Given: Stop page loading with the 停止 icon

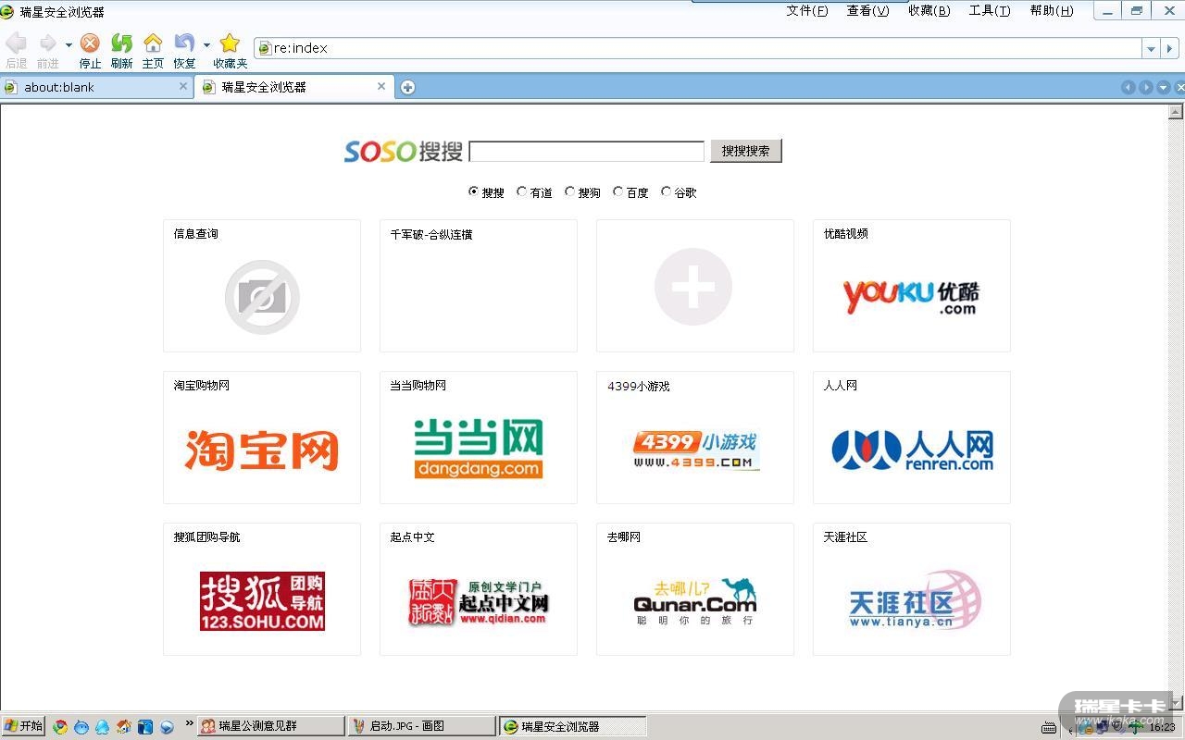Looking at the screenshot, I should (90, 43).
